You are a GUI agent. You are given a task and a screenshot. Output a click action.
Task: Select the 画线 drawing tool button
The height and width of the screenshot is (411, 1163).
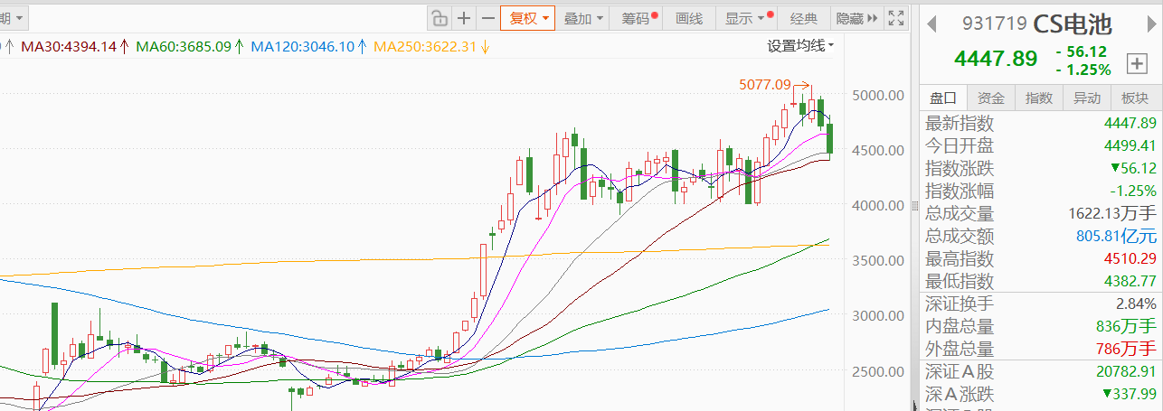[x=690, y=18]
